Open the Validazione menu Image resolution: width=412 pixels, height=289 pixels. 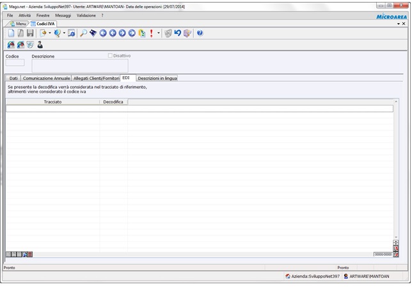coord(86,15)
